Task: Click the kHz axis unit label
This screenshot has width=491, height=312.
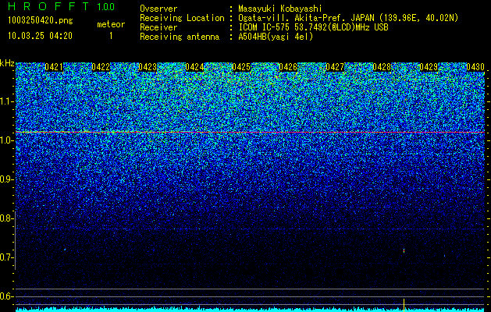Action: [x=7, y=63]
